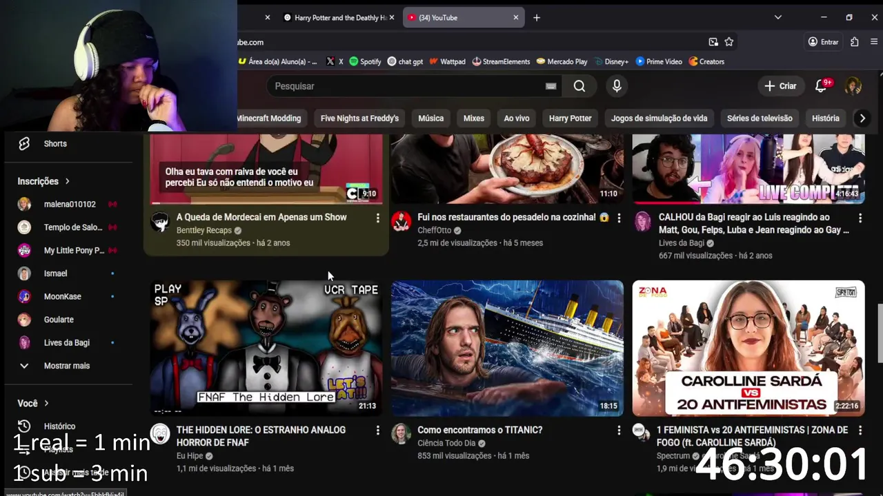Play Carolline Sardá vs 20 Antifeministas thumbnail
The height and width of the screenshot is (496, 883).
748,348
